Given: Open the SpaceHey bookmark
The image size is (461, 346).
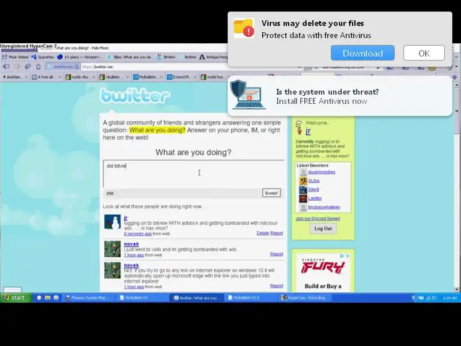Looking at the screenshot, I should click(x=43, y=57).
